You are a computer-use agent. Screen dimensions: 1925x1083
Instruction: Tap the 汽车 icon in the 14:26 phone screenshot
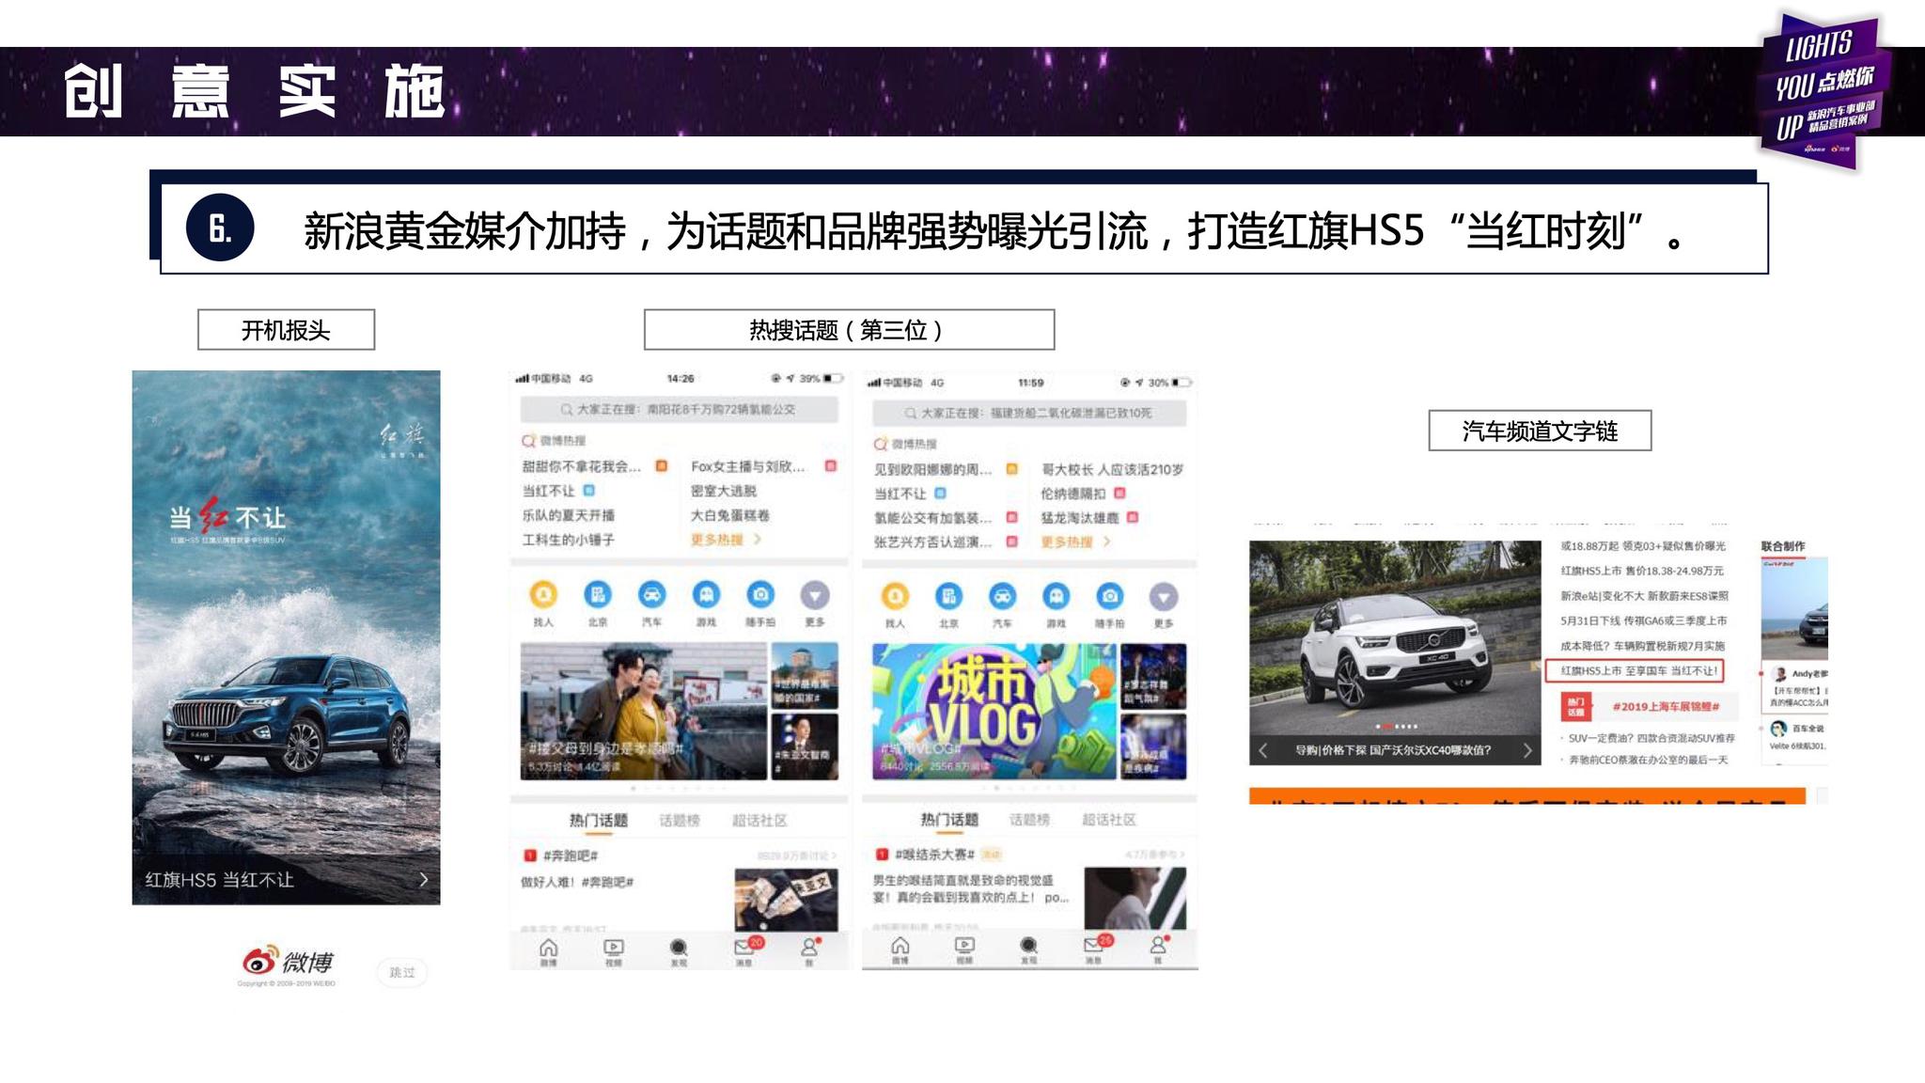tap(651, 595)
